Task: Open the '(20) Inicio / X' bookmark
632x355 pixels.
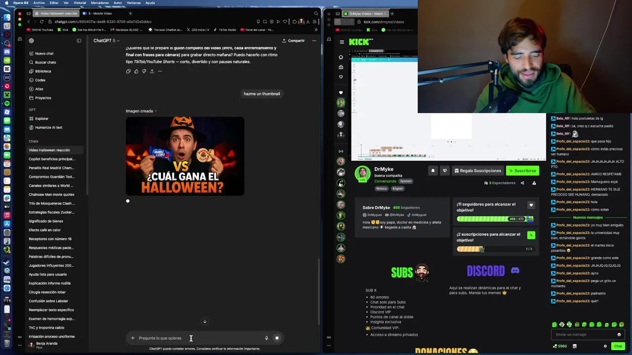Action: (197, 30)
